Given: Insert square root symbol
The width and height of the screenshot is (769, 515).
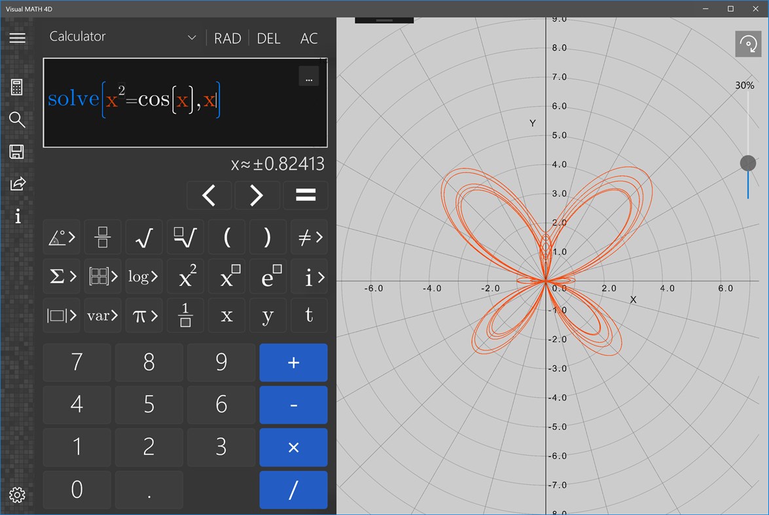Looking at the screenshot, I should 144,238.
